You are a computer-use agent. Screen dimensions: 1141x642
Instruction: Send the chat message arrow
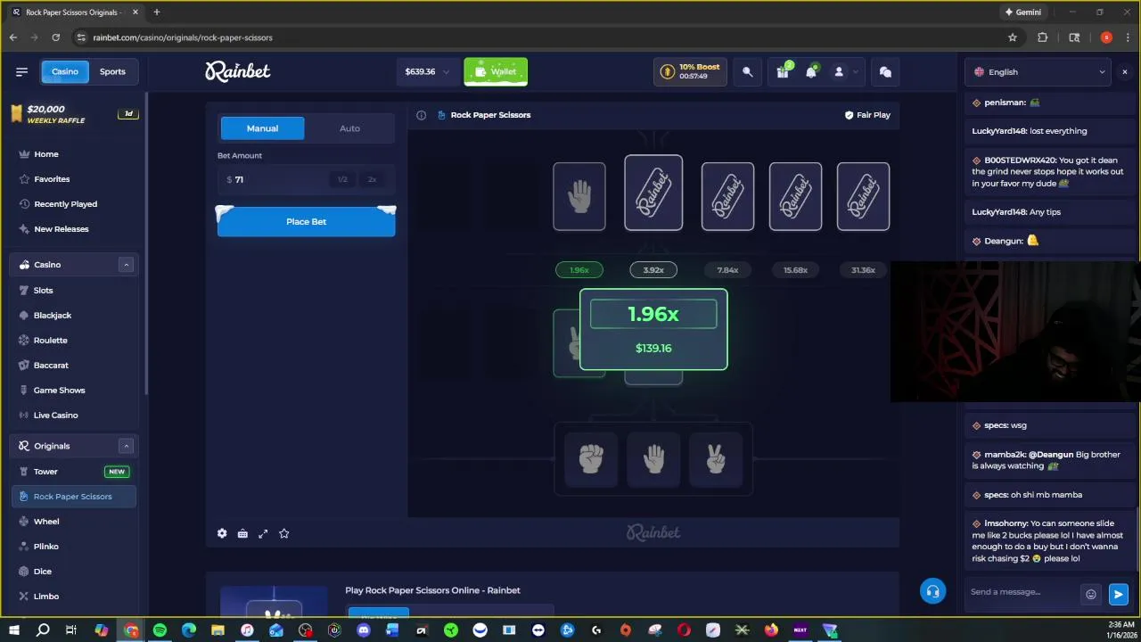point(1118,594)
